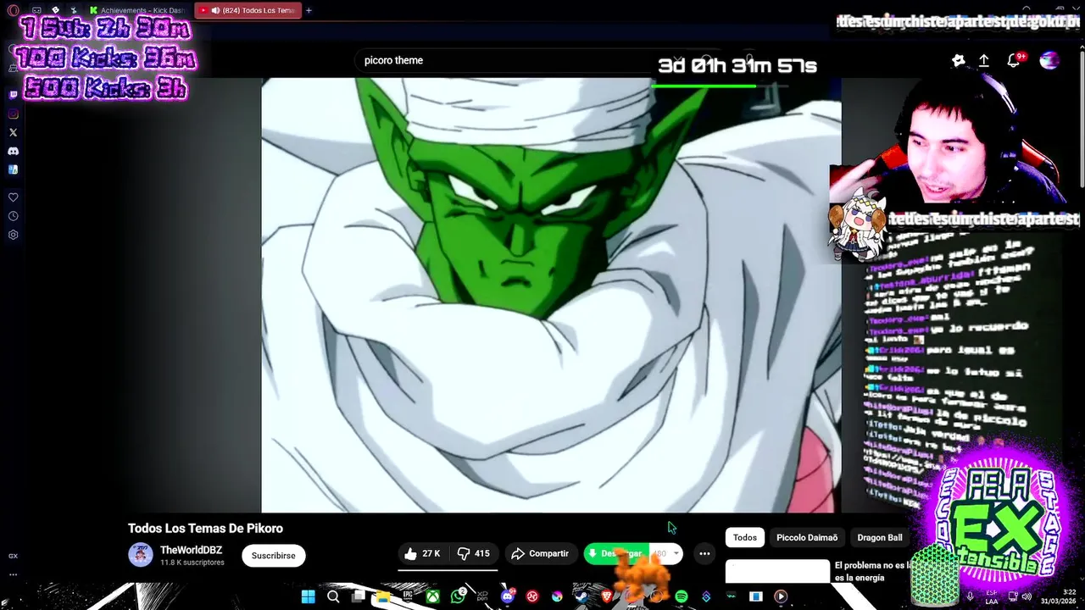Open Brave browser from taskbar
This screenshot has width=1085, height=610.
click(607, 596)
